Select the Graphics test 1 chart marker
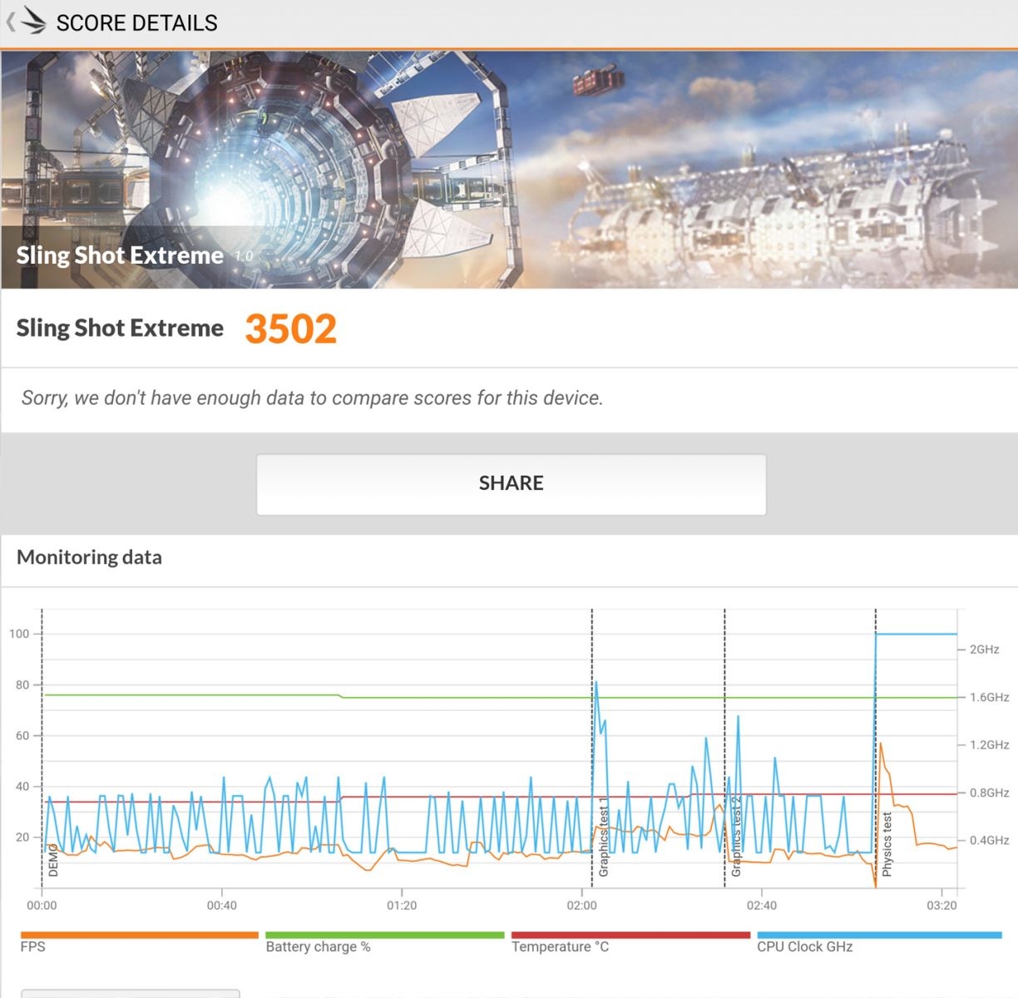The width and height of the screenshot is (1018, 998). coord(603,837)
